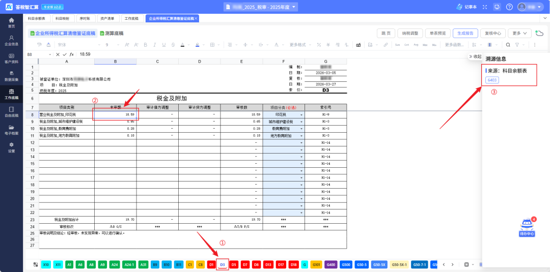
Task: Click the insert hyperlink icon
Action: (386, 45)
